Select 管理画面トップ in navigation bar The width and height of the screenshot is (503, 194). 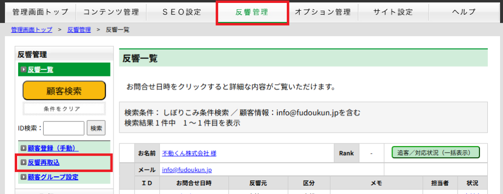[40, 12]
